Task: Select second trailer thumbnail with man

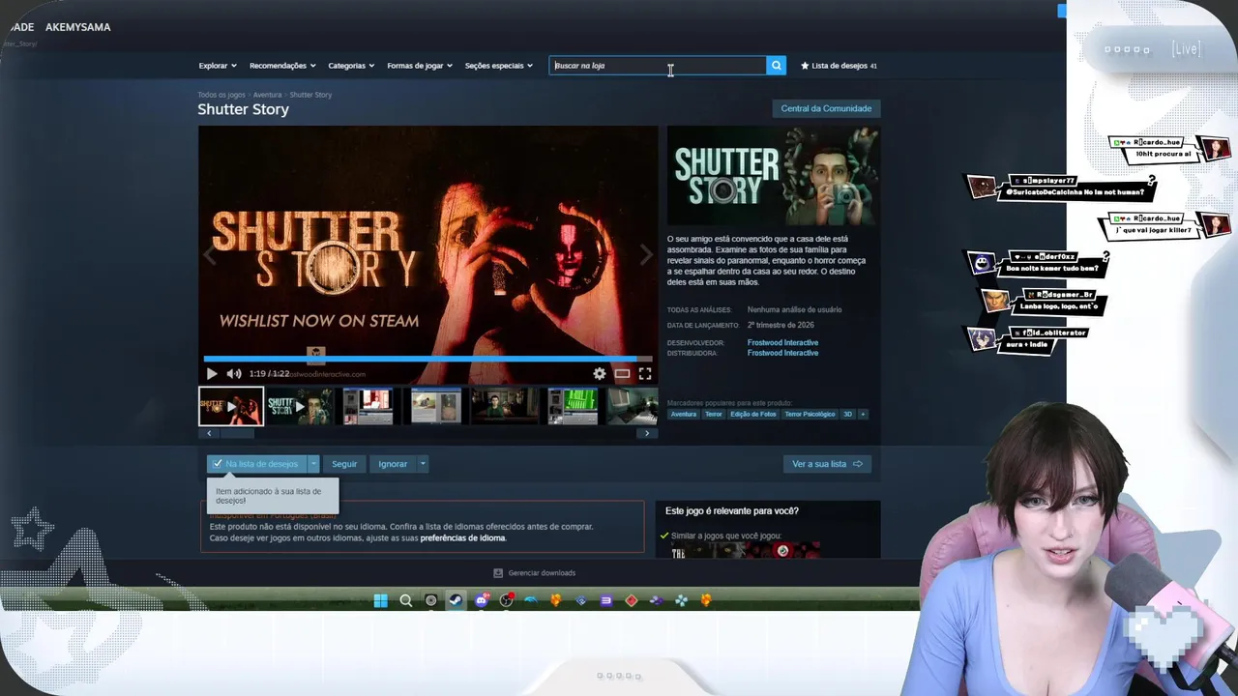Action: click(x=300, y=407)
